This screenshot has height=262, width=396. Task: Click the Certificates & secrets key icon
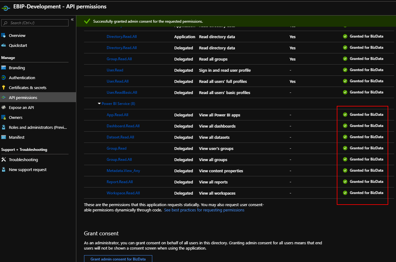3,88
